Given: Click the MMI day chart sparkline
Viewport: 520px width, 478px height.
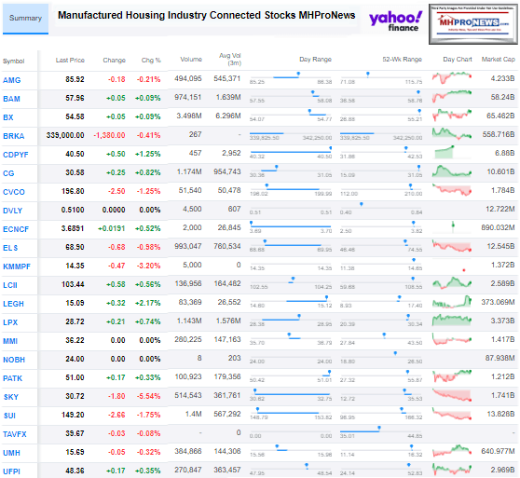Looking at the screenshot, I should (452, 339).
